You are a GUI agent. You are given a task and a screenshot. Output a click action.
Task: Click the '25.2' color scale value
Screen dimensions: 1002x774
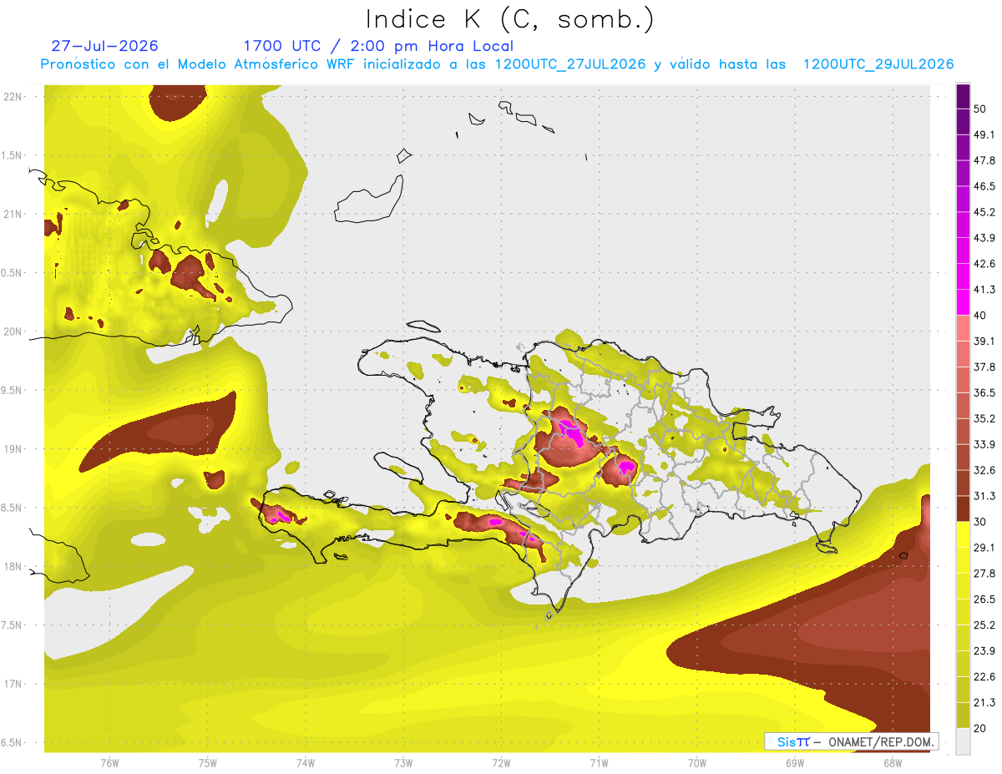[x=984, y=625]
